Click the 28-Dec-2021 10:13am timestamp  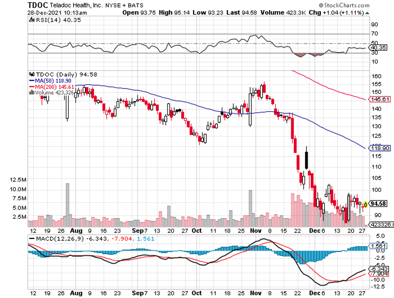coord(57,13)
